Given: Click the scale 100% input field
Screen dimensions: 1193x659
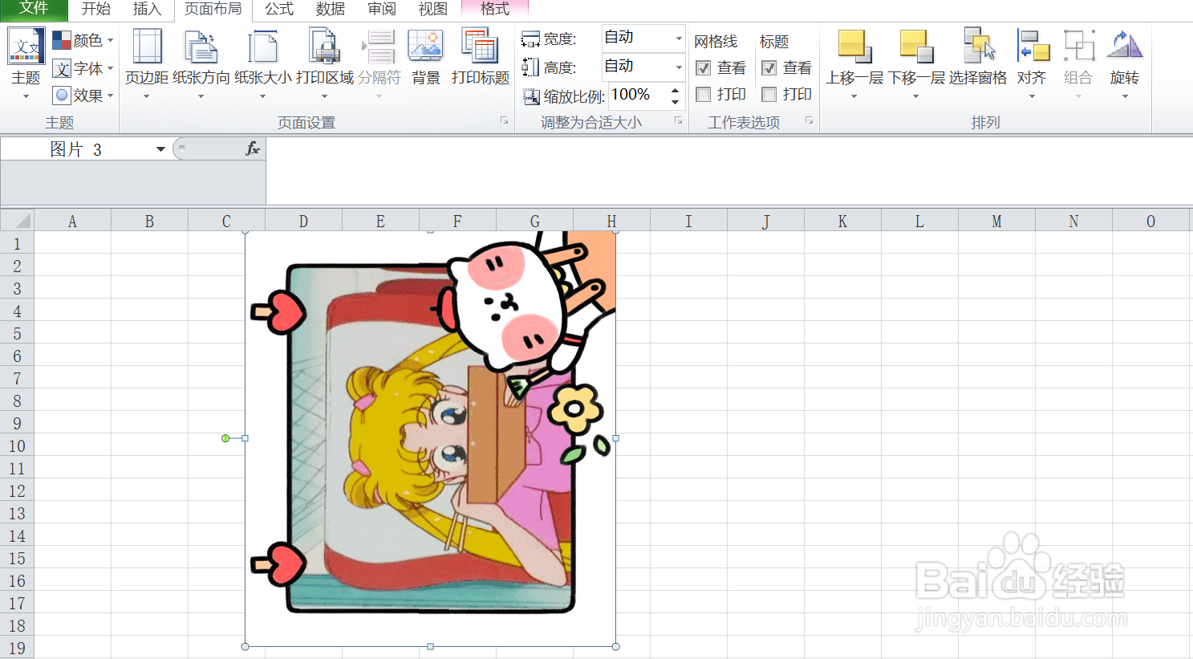Looking at the screenshot, I should point(639,96).
